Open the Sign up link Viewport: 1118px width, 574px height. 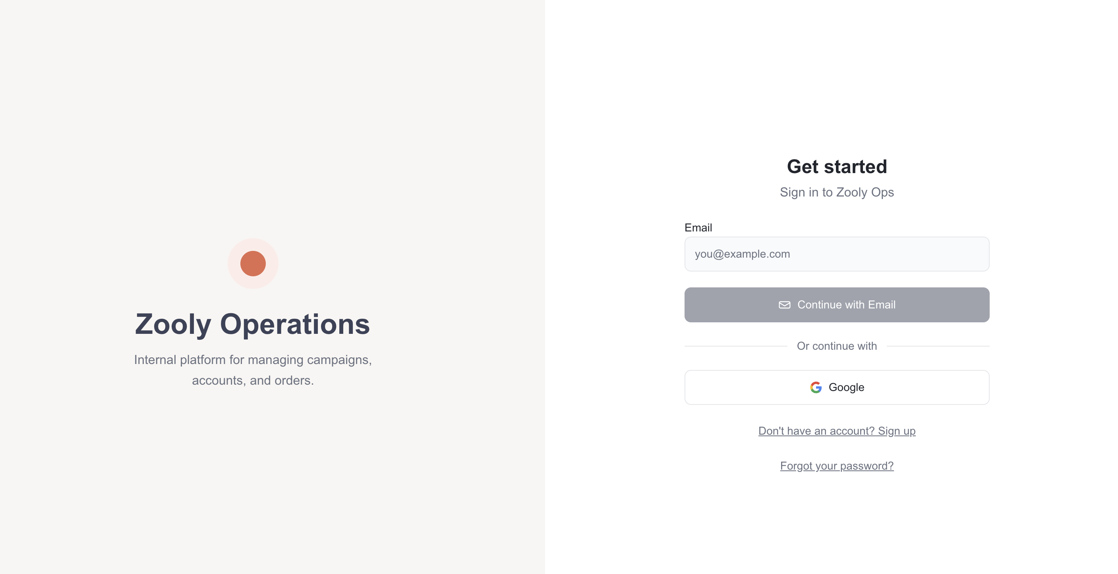click(x=836, y=431)
